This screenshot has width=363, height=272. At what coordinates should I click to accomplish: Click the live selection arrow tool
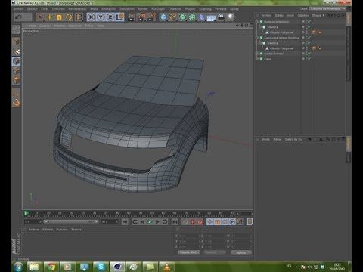pyautogui.click(x=39, y=17)
